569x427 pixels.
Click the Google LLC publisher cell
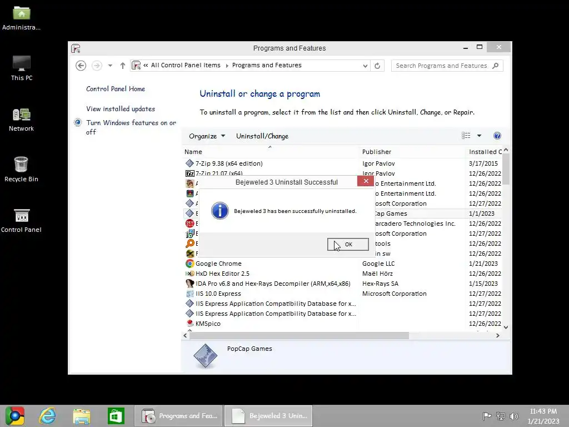coord(378,264)
